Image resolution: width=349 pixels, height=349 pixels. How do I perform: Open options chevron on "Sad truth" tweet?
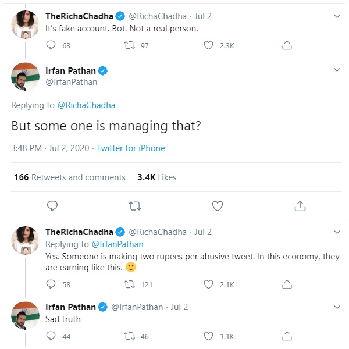(x=337, y=307)
